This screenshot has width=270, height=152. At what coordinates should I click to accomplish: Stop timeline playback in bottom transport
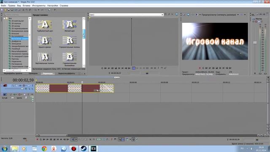point(54,139)
